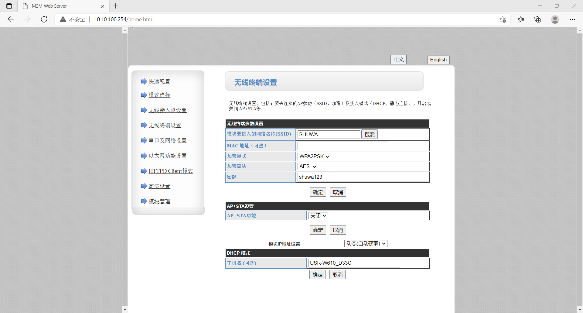Click the add-to-favorites star icon
The width and height of the screenshot is (583, 313).
coord(503,19)
